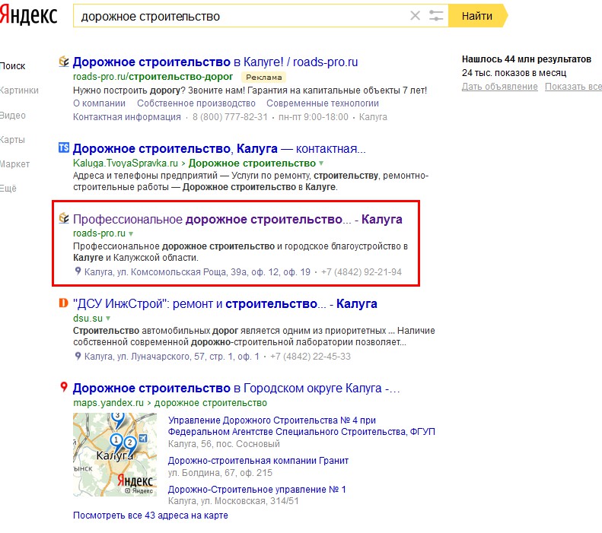Select the Поиск tab in sidebar
This screenshot has width=602, height=533.
[13, 66]
